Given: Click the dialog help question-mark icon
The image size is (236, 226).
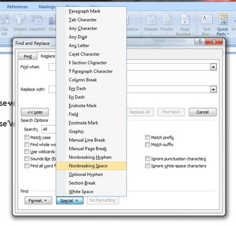Looking at the screenshot, I should 200,41.
